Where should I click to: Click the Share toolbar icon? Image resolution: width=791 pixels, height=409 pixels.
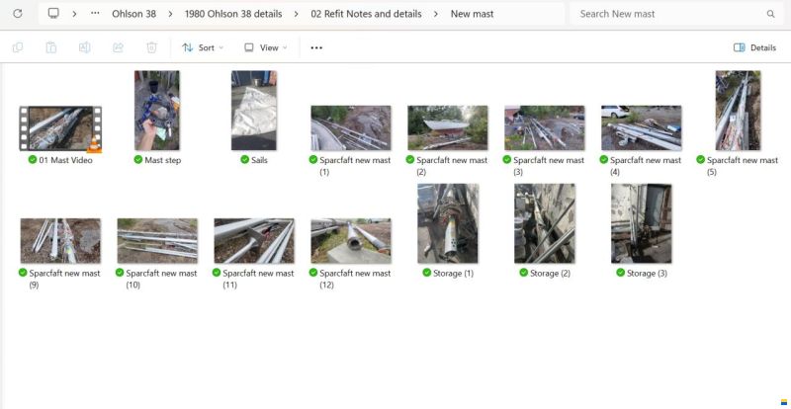(x=118, y=47)
